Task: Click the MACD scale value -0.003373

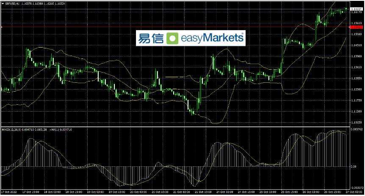Action: pyautogui.click(x=357, y=188)
